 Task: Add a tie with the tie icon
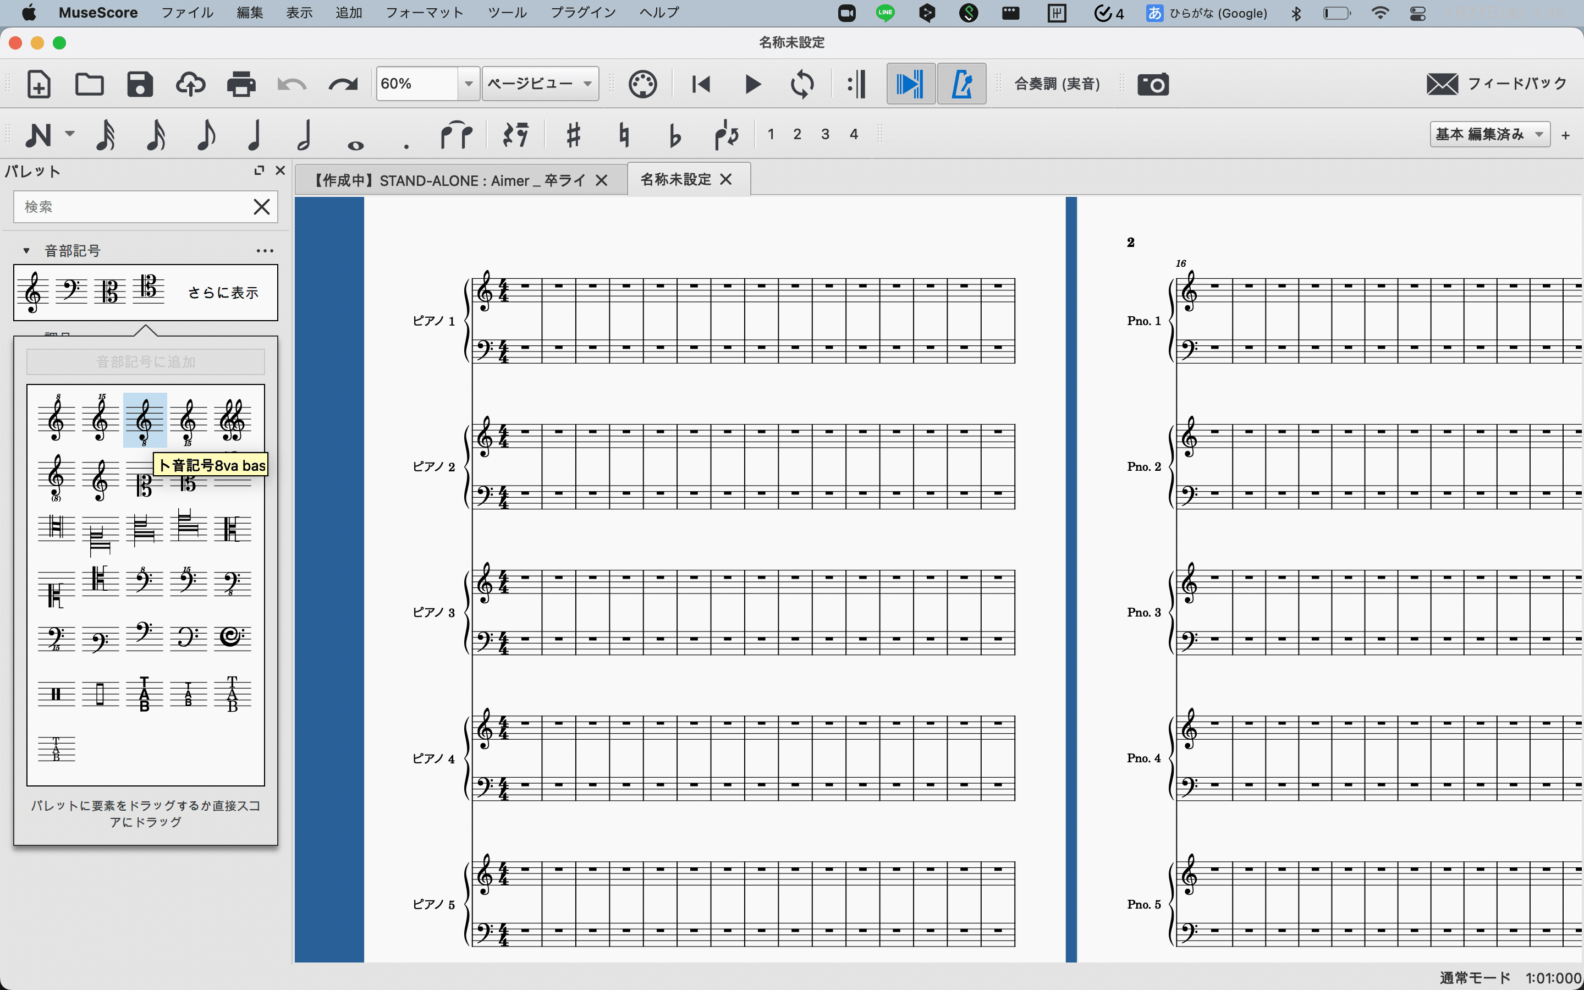pyautogui.click(x=456, y=135)
